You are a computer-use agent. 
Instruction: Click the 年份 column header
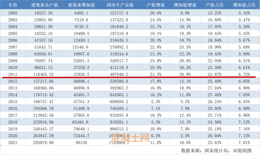[x=13, y=5]
